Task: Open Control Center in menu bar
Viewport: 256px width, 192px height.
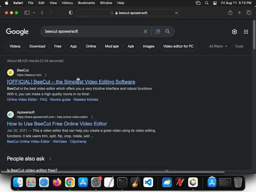Action: tap(215, 3)
